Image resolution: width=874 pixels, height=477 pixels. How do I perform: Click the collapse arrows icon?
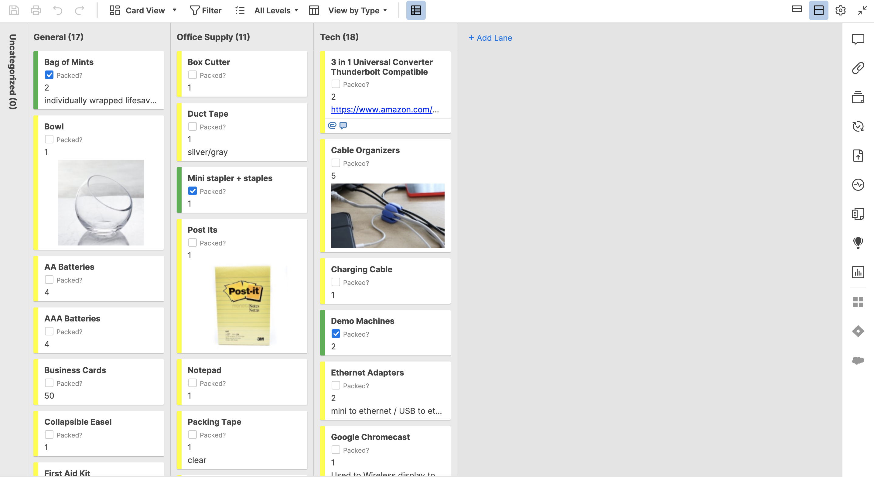(862, 11)
